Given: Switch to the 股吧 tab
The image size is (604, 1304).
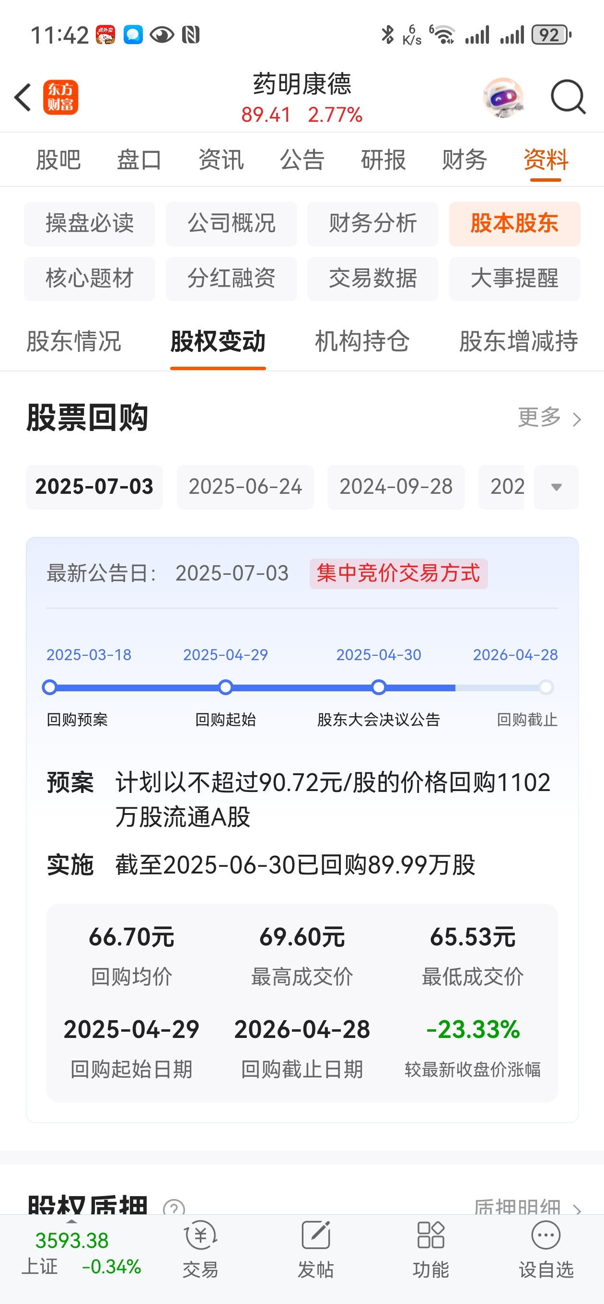Looking at the screenshot, I should coord(58,160).
